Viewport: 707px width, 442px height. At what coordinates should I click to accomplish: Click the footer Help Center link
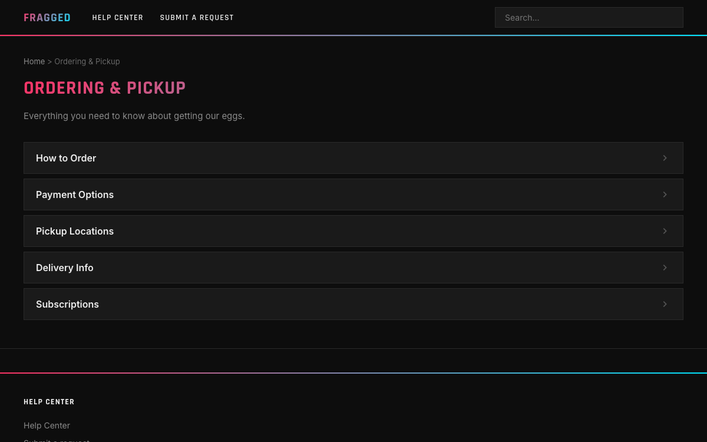tap(47, 425)
